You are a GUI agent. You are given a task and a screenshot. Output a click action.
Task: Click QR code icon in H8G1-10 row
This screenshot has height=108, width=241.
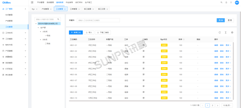pyautogui.click(x=143, y=98)
